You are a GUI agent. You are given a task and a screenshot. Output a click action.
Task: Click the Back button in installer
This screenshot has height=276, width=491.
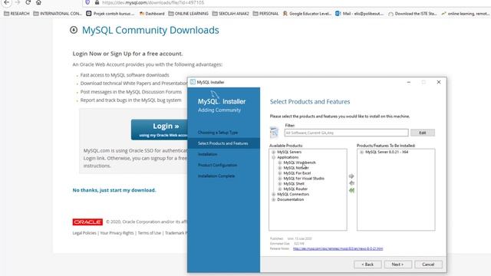pos(367,264)
